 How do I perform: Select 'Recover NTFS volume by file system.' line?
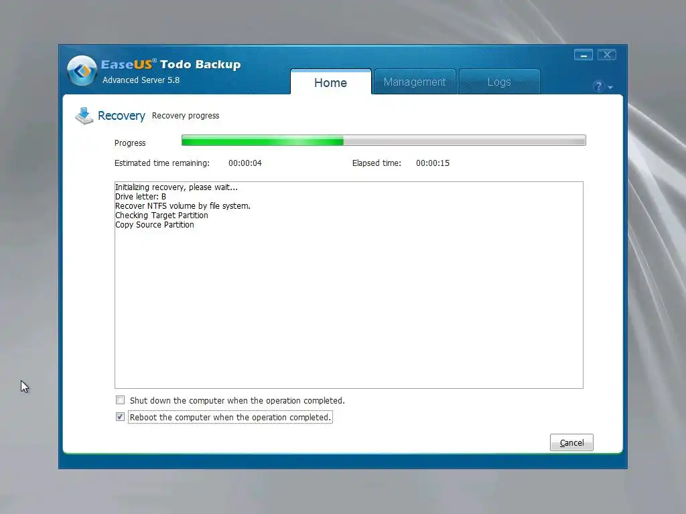tap(182, 206)
